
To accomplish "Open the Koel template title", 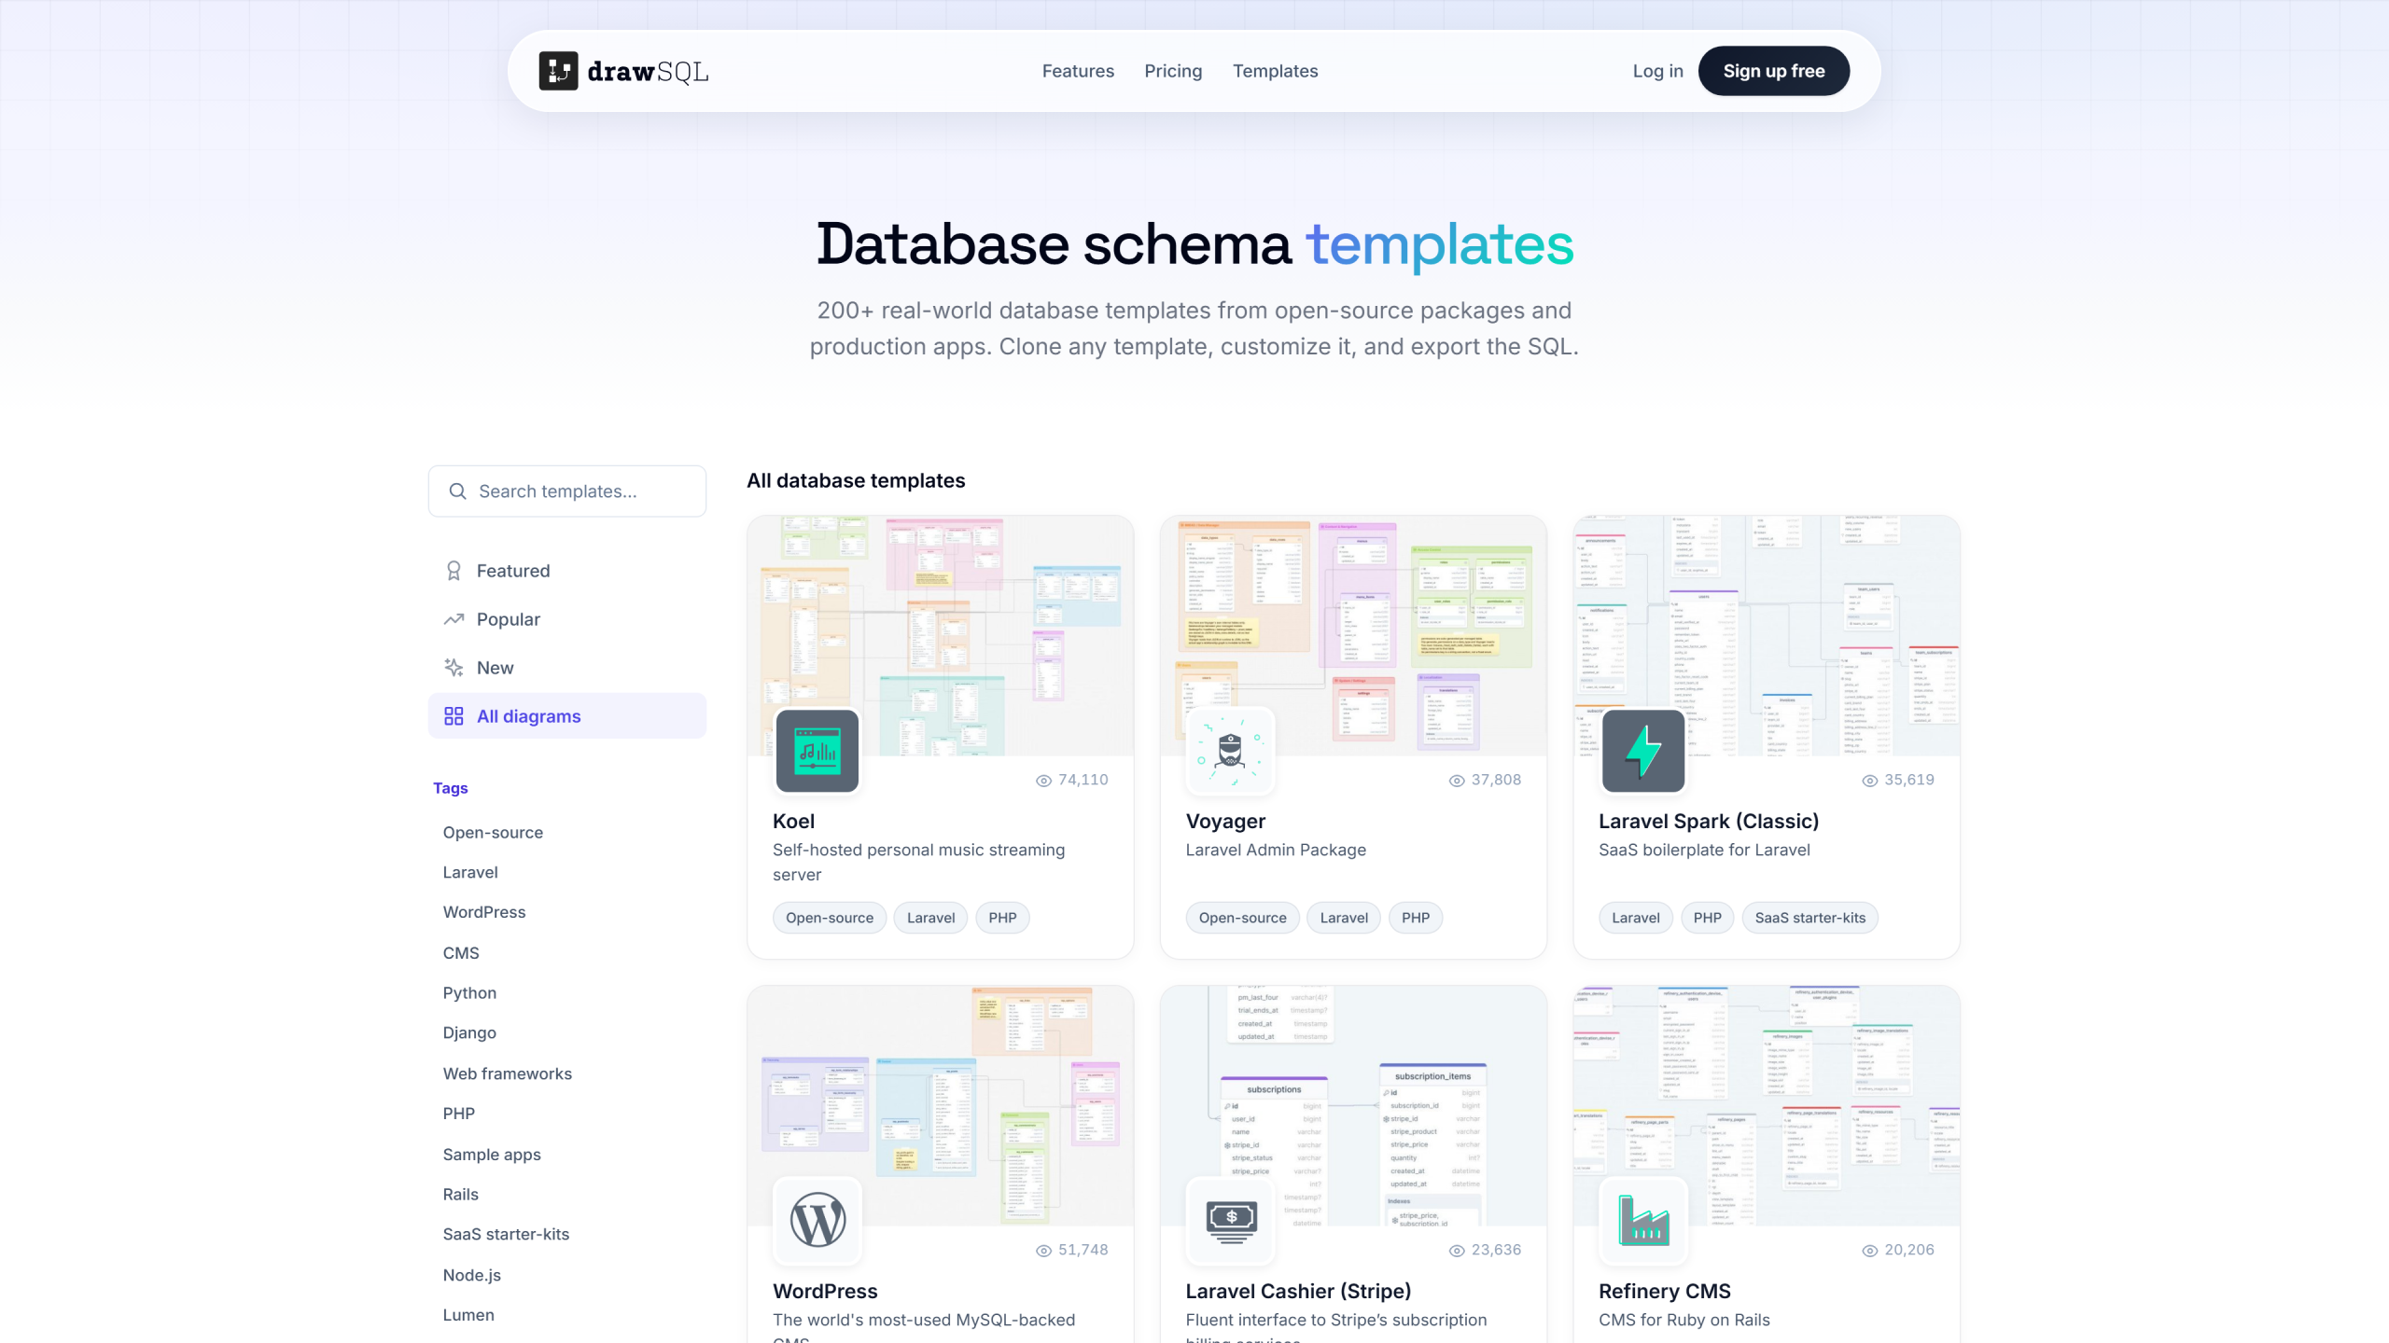I will (793, 822).
